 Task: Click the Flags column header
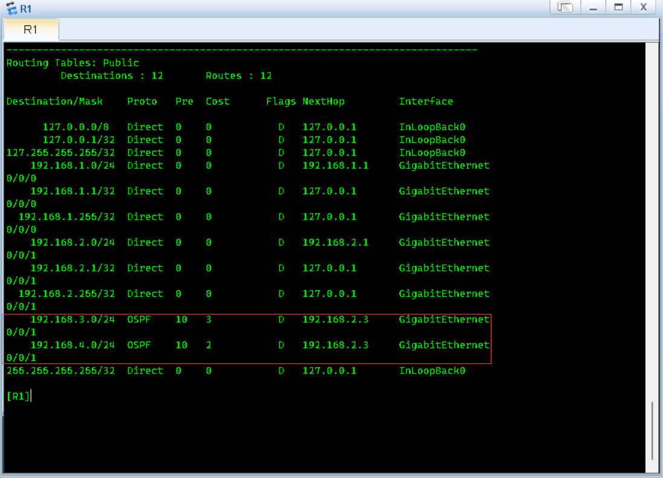coord(281,101)
